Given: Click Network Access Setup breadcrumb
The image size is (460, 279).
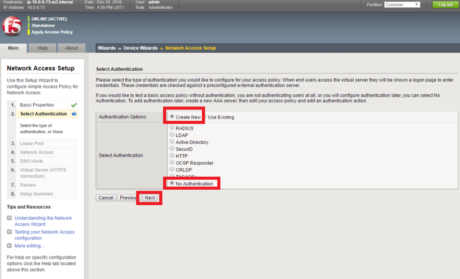Looking at the screenshot, I should coord(191,48).
